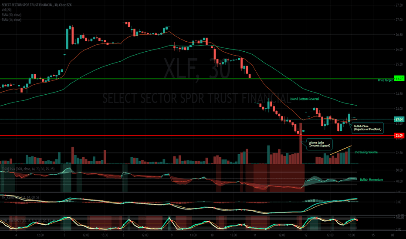Click the Volume Spike callout box
Image resolution: width=406 pixels, height=239 pixels.
319,144
